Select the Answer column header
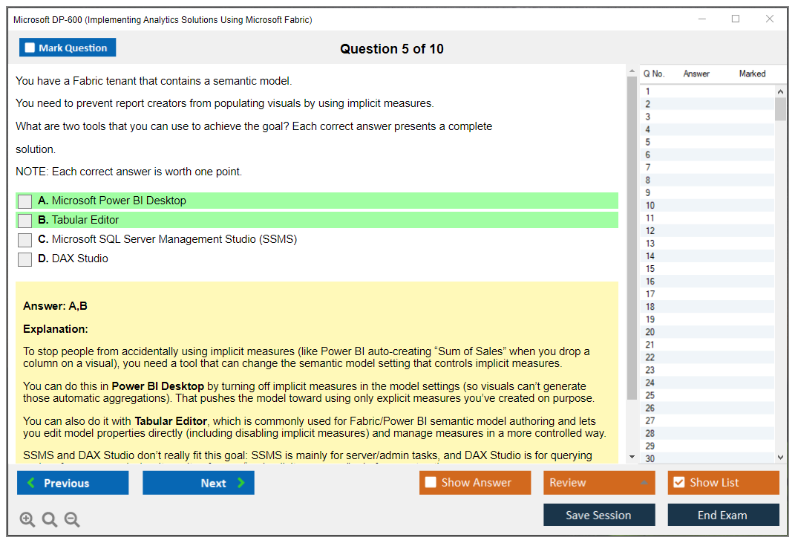798x546 pixels. coord(697,74)
